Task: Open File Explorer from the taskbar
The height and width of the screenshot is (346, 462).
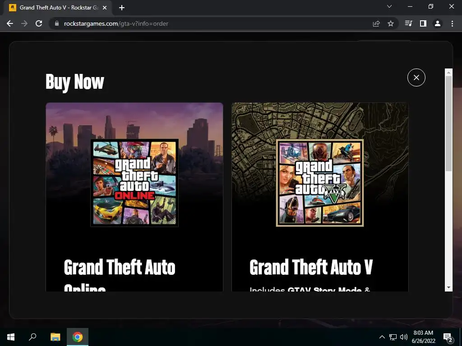Action: [55, 337]
